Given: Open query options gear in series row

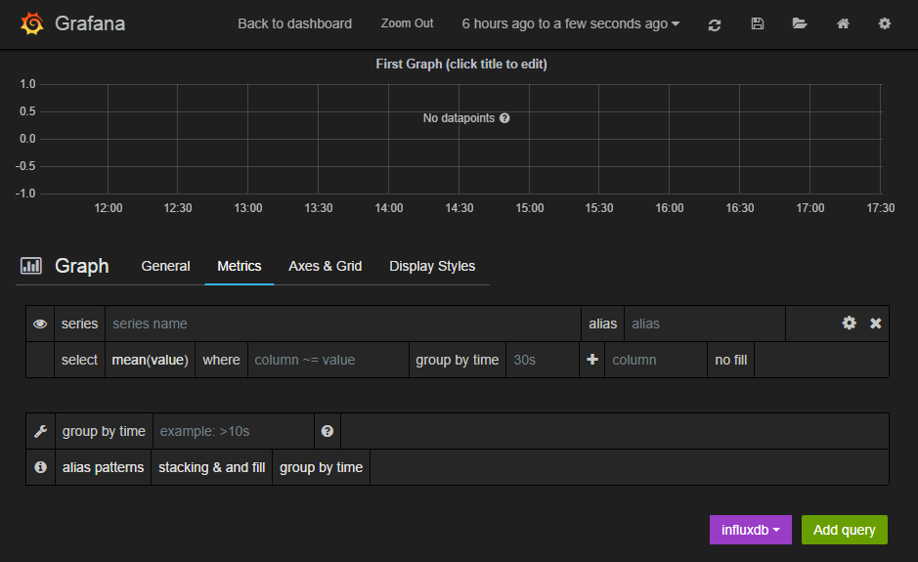Looking at the screenshot, I should (849, 324).
